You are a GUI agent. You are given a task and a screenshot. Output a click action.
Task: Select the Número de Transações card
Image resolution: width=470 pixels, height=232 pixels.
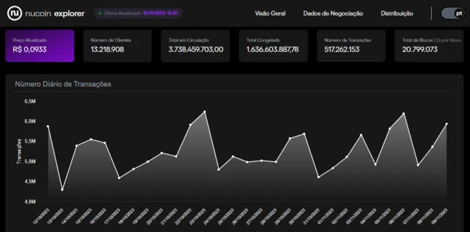(x=352, y=46)
